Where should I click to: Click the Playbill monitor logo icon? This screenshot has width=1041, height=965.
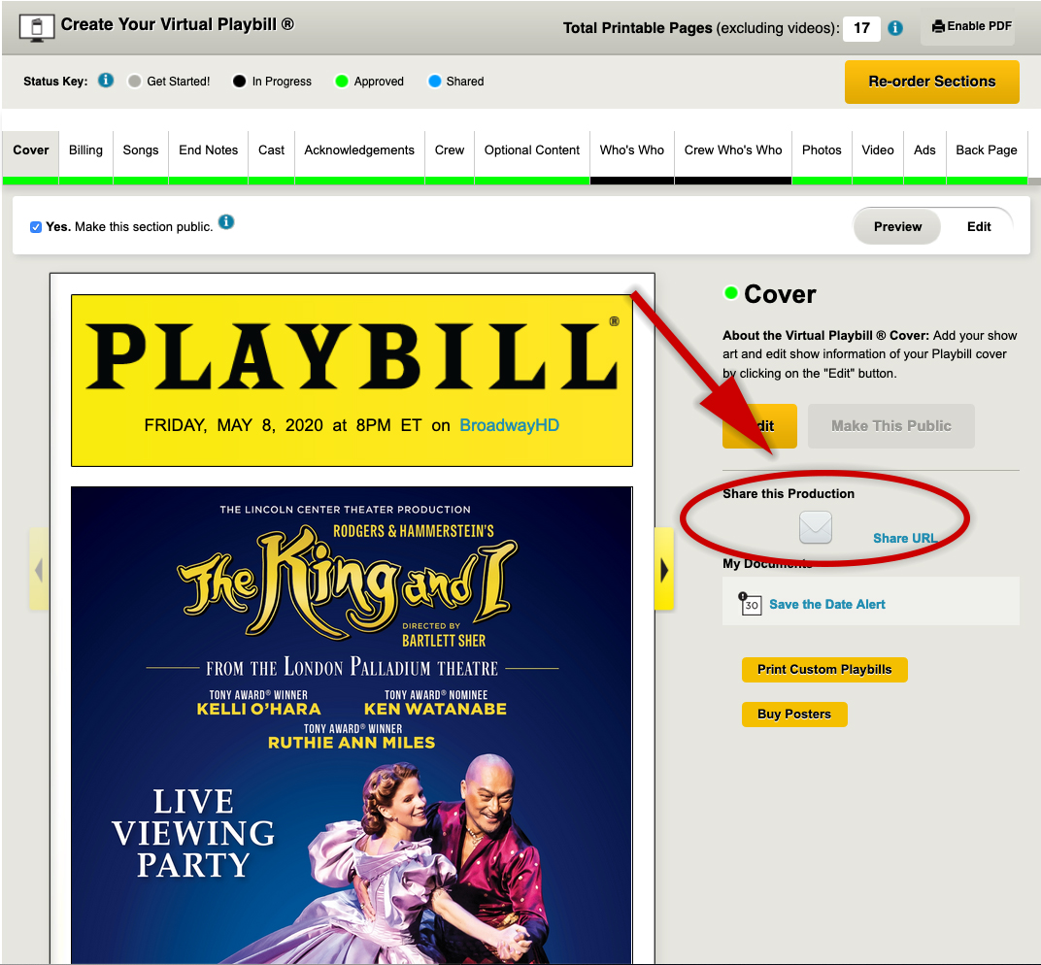(37, 27)
